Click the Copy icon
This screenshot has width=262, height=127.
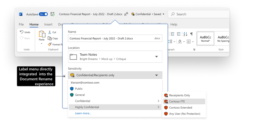(x=50, y=38)
